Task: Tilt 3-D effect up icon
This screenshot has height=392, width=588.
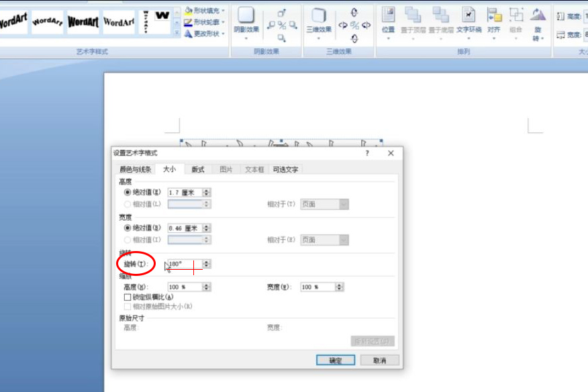Action: pyautogui.click(x=354, y=12)
